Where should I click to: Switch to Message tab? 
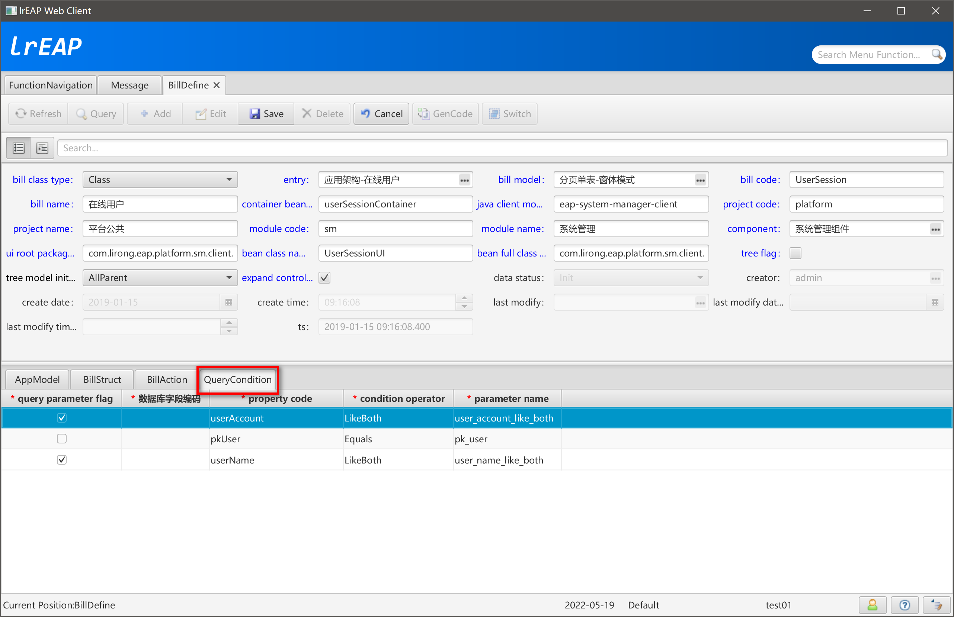coord(129,85)
